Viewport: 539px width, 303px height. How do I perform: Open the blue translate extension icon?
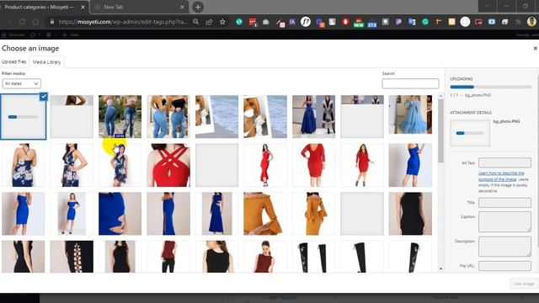pyautogui.click(x=412, y=22)
